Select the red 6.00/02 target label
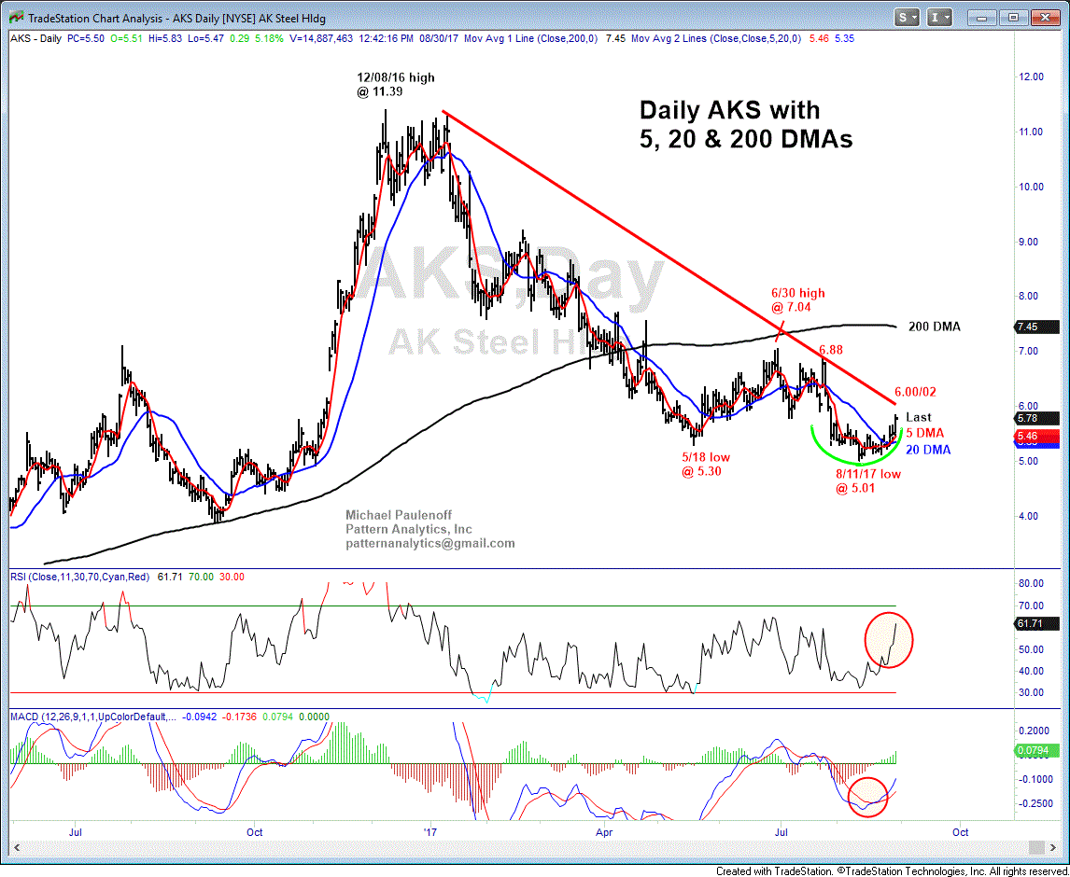 (x=915, y=392)
